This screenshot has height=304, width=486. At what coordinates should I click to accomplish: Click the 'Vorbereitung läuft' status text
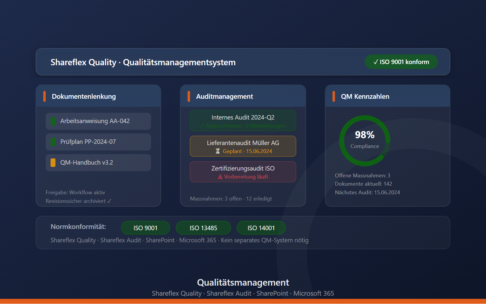pyautogui.click(x=246, y=177)
